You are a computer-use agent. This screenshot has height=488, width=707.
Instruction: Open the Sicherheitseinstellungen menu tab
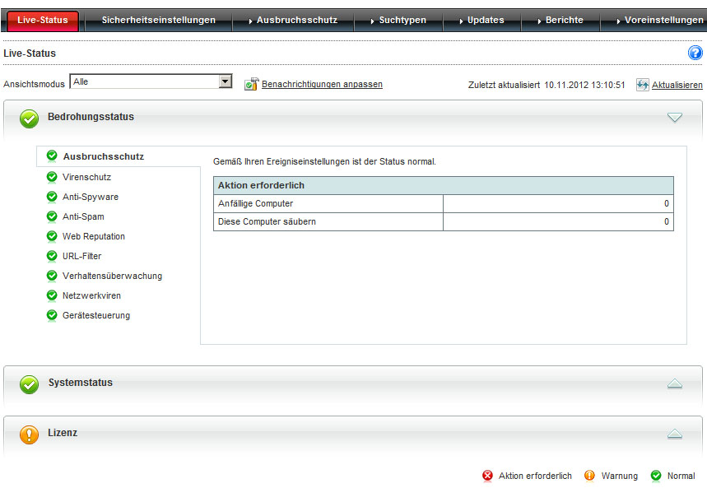(158, 20)
